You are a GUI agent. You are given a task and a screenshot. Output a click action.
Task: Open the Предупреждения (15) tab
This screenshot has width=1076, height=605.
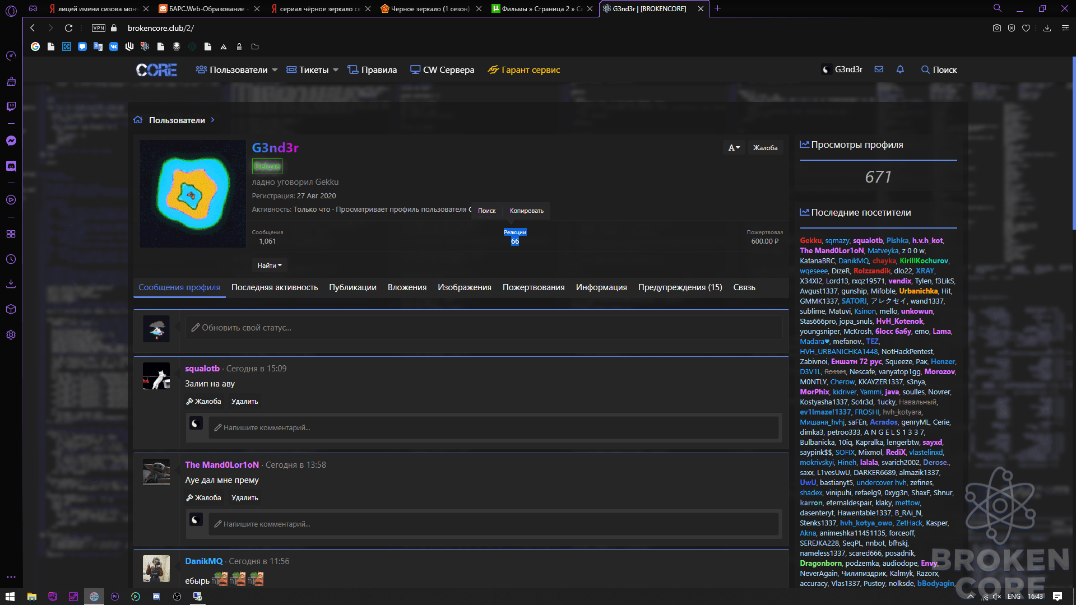pyautogui.click(x=680, y=287)
